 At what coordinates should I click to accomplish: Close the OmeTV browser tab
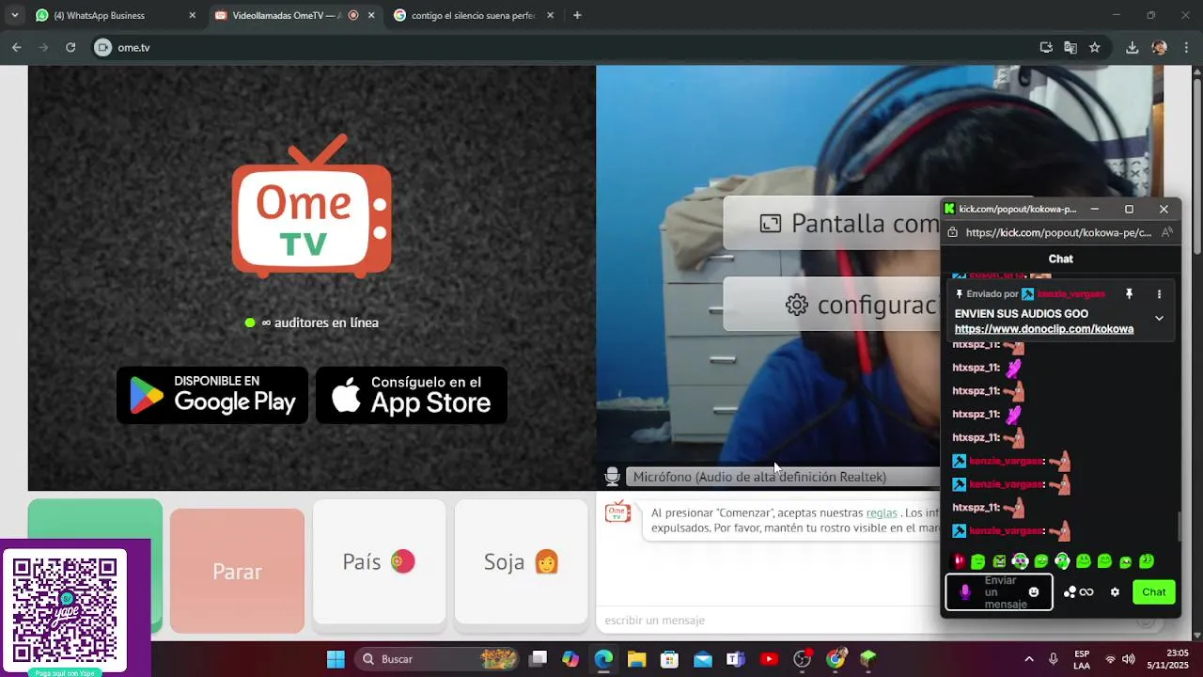pos(371,15)
